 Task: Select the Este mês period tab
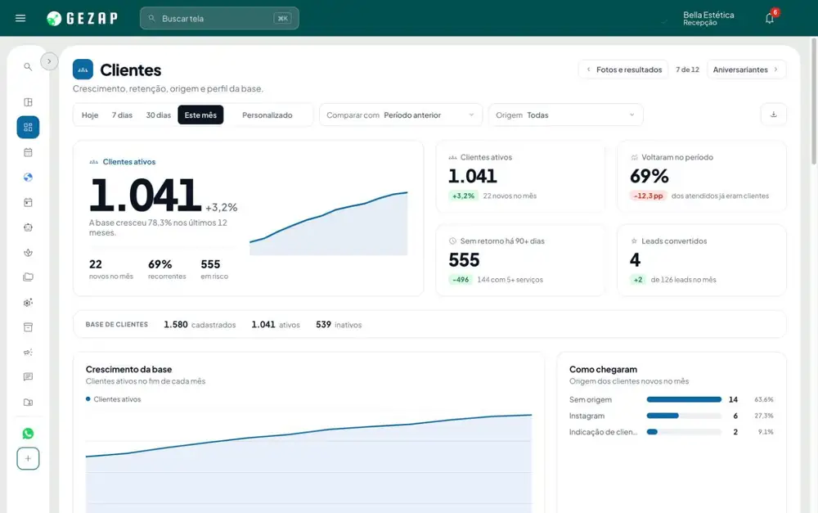coord(200,115)
